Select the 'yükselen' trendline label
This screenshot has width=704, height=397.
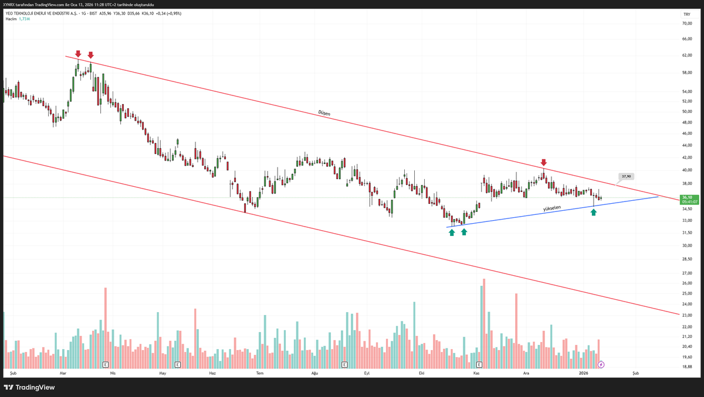click(552, 207)
